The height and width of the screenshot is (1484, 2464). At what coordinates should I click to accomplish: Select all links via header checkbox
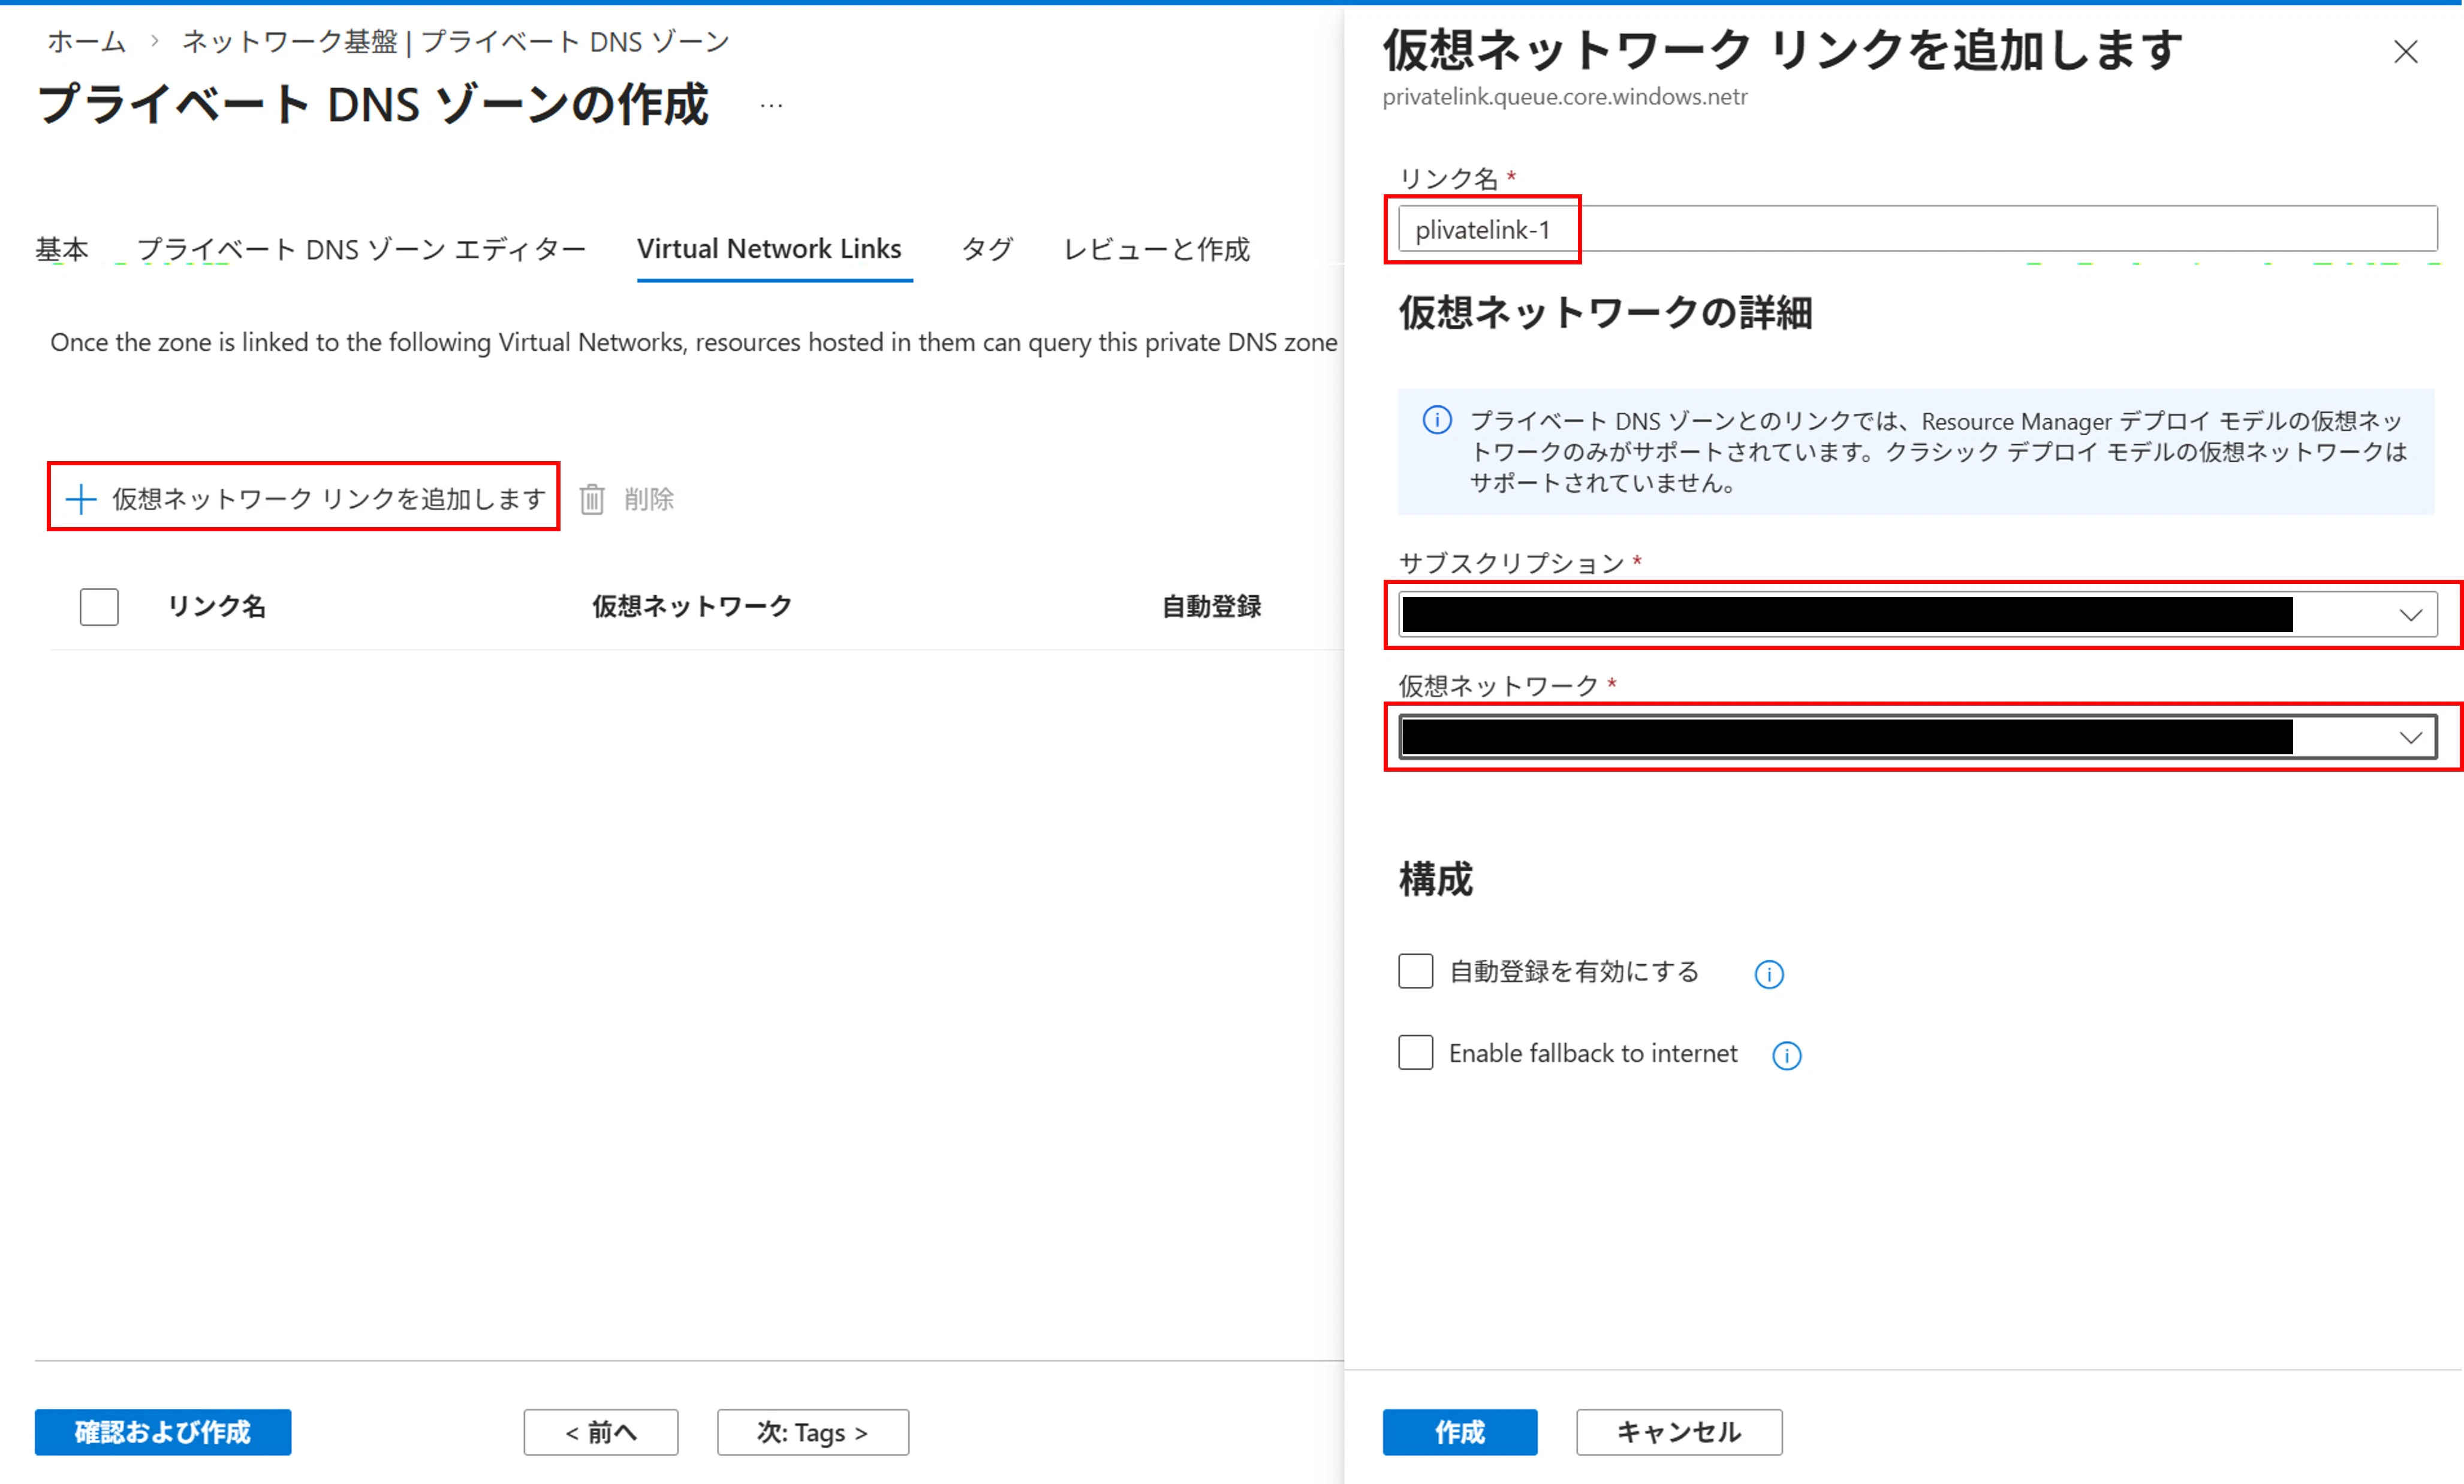pyautogui.click(x=98, y=606)
